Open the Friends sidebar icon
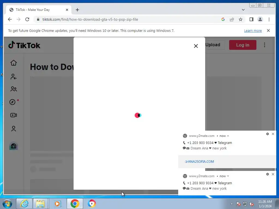 14,89
